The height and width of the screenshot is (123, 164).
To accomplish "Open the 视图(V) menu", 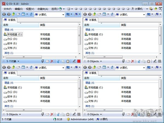I will [x=30, y=9].
